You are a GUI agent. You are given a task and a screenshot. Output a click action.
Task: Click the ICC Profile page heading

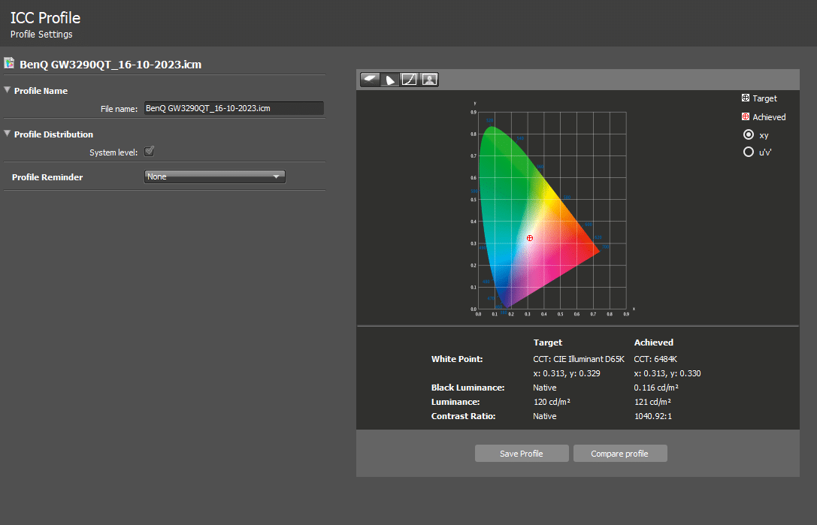tap(45, 17)
